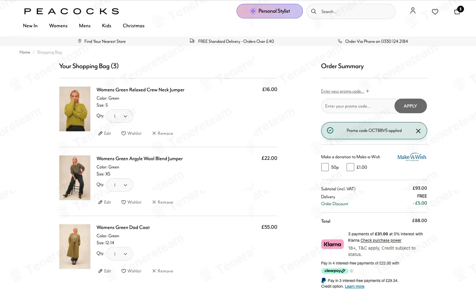Open the shopping bag basket icon
This screenshot has width=476, height=294.
[x=457, y=11]
